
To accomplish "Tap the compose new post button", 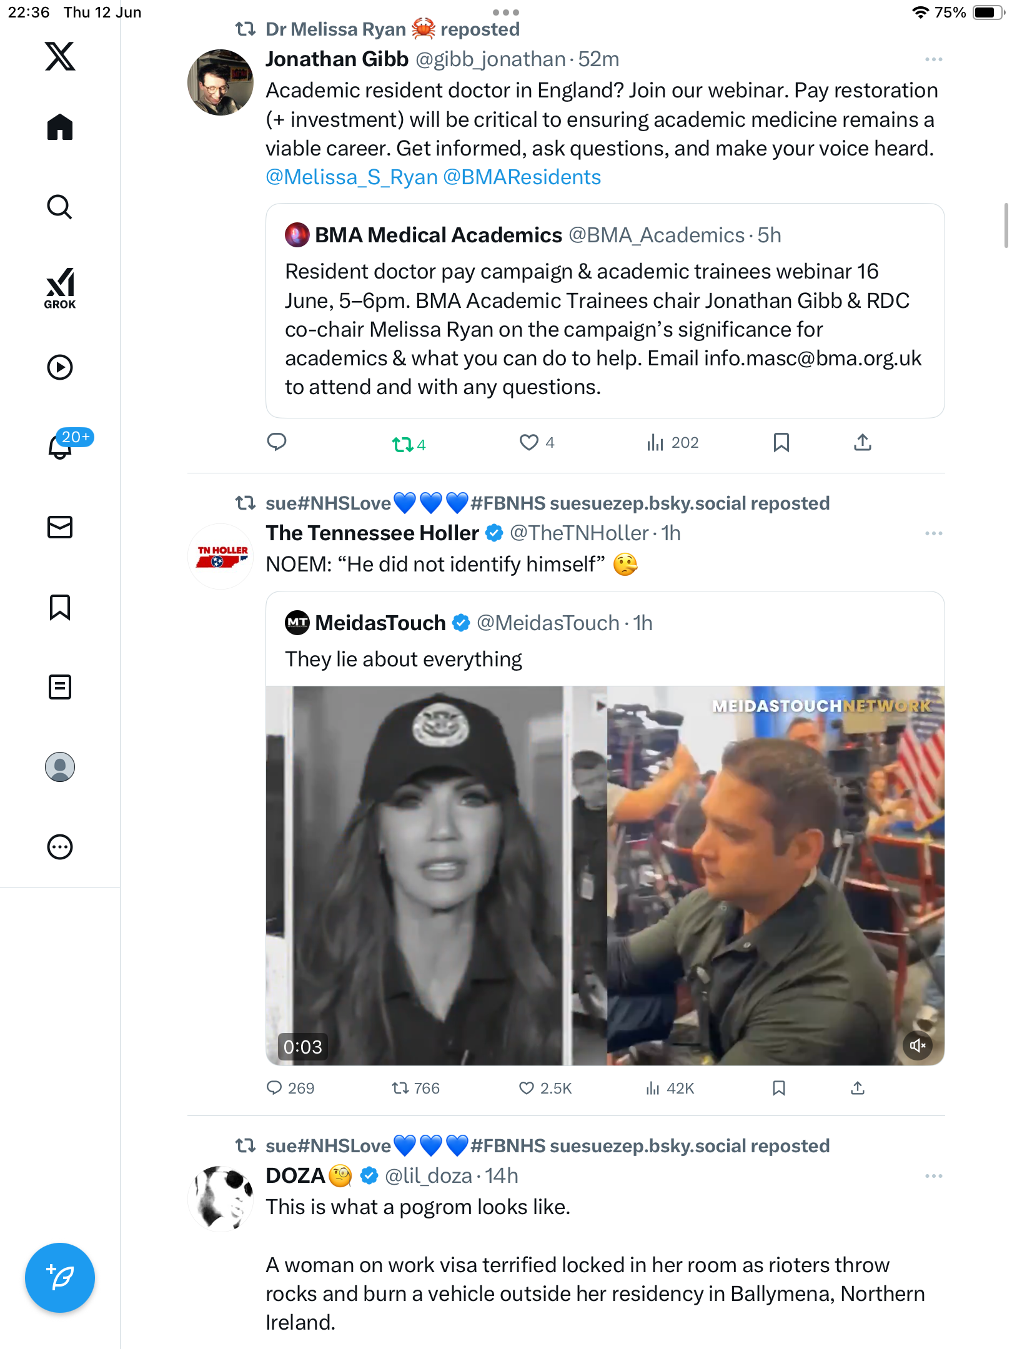I will point(60,1278).
